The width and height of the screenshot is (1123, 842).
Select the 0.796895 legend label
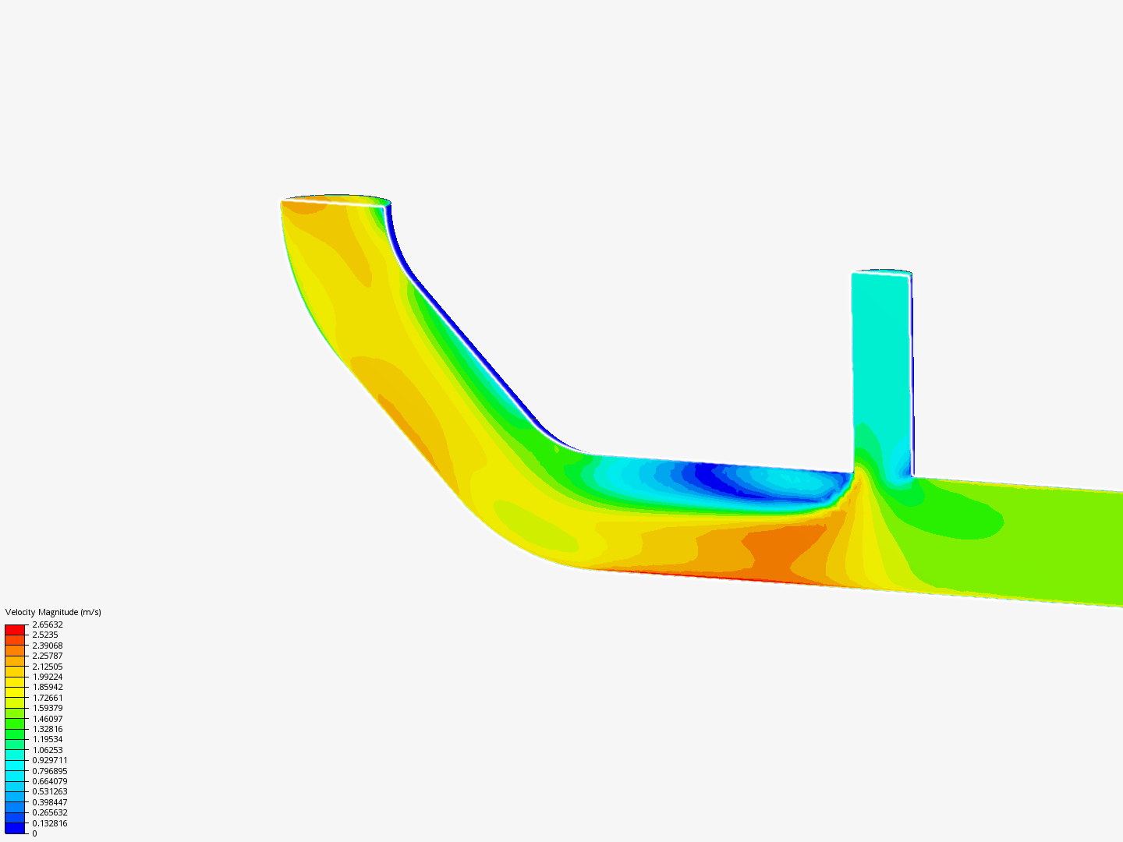coord(50,771)
